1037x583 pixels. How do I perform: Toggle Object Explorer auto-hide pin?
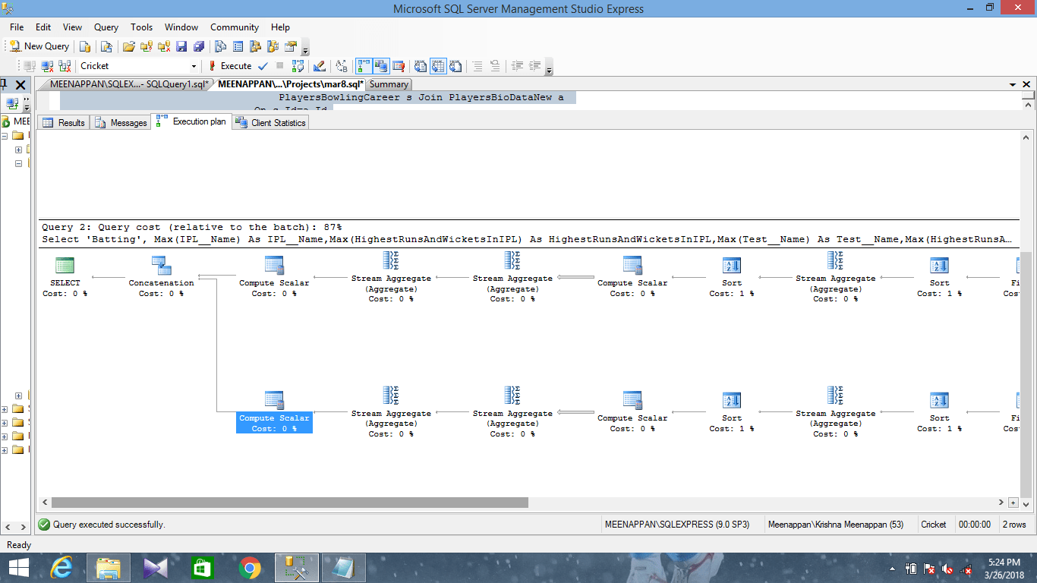pyautogui.click(x=5, y=84)
